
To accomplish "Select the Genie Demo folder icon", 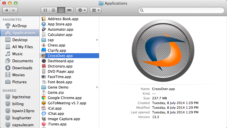I will pos(44,87).
